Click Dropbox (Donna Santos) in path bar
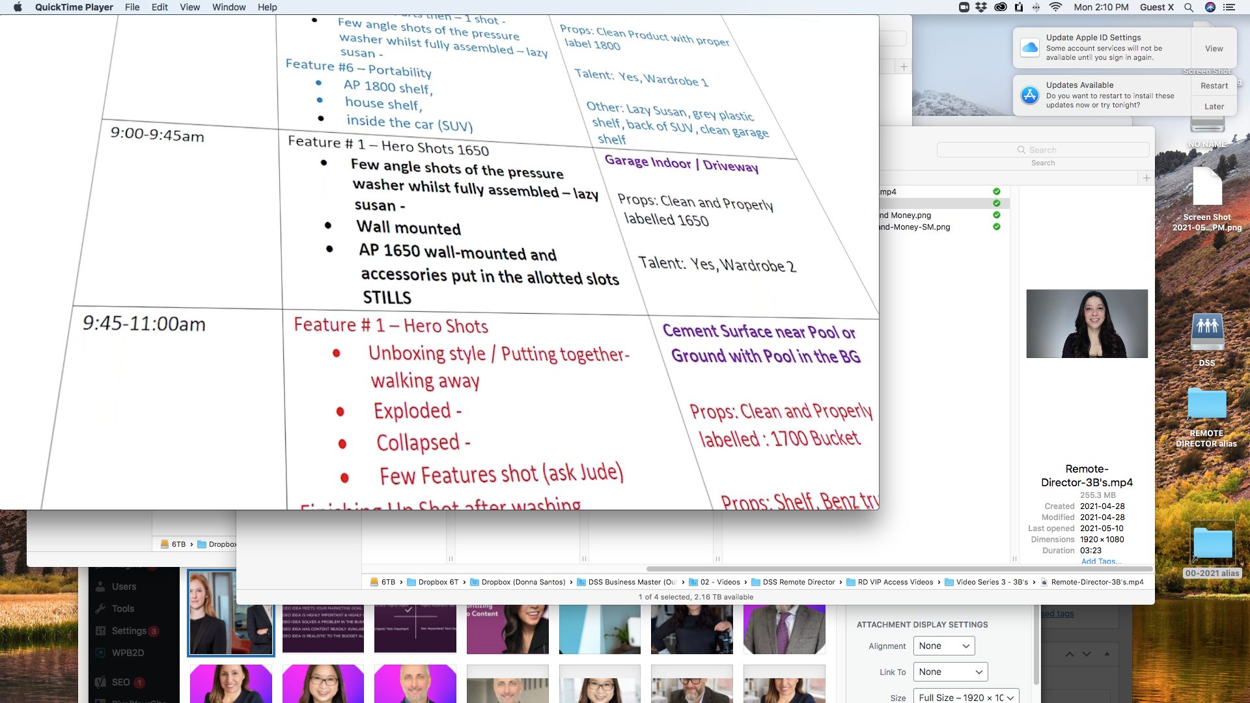Screen dimensions: 1250x703 tap(518, 582)
